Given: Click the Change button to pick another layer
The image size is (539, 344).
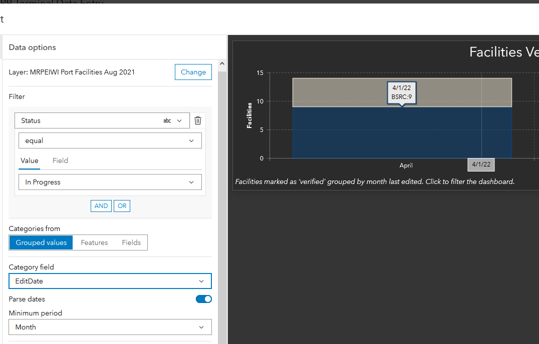Looking at the screenshot, I should pos(193,71).
